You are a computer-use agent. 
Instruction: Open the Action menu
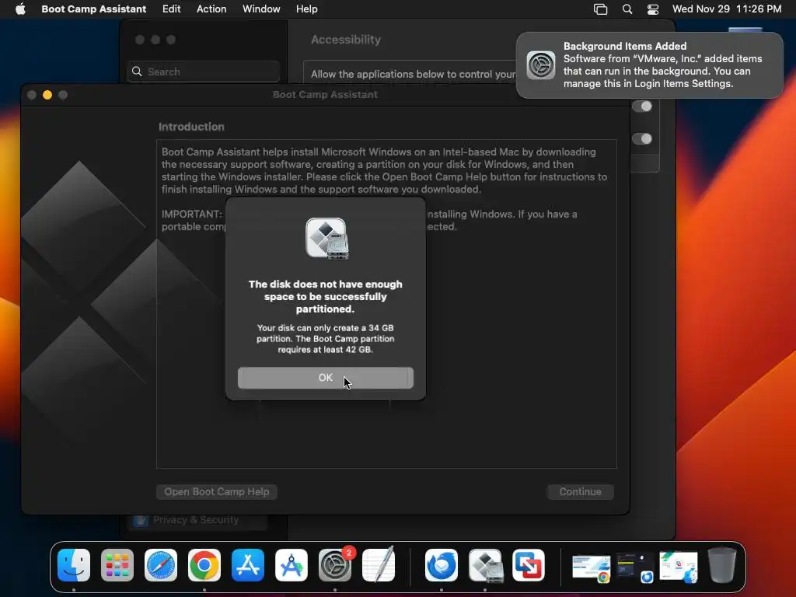[211, 9]
